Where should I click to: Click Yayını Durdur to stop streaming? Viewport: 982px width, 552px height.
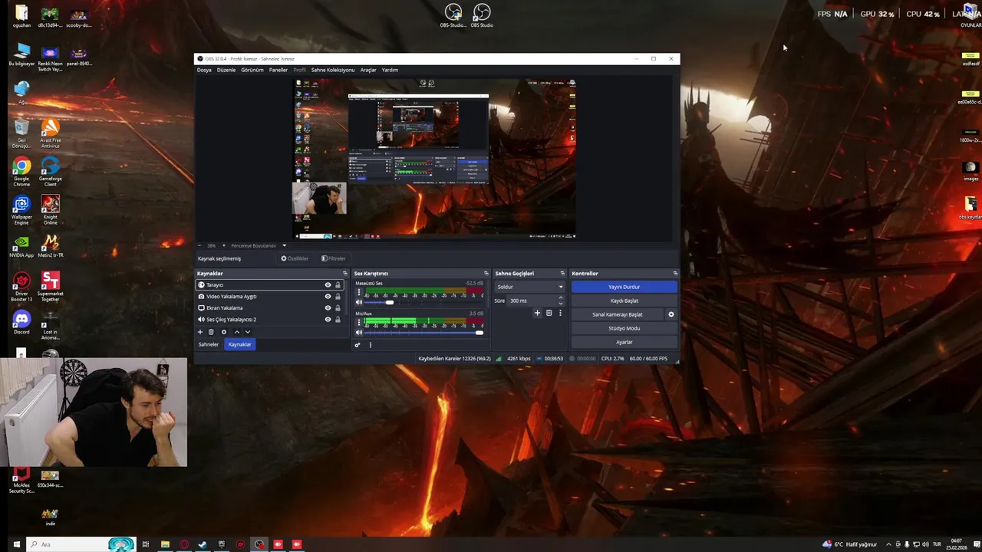click(624, 287)
